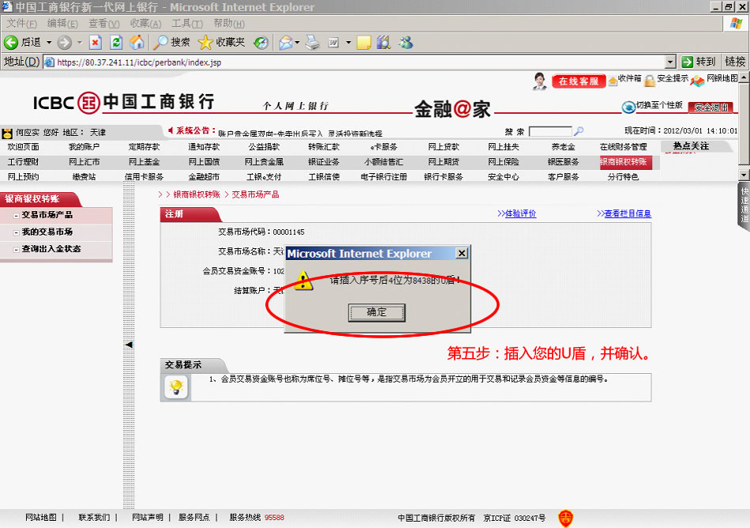Open 网站地图 in the footer
Image resolution: width=750 pixels, height=528 pixels.
[x=40, y=518]
